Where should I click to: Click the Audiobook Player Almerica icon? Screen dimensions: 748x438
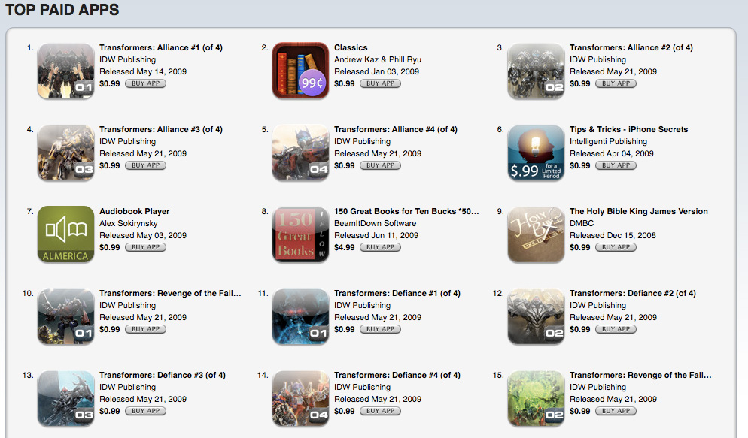click(x=65, y=234)
